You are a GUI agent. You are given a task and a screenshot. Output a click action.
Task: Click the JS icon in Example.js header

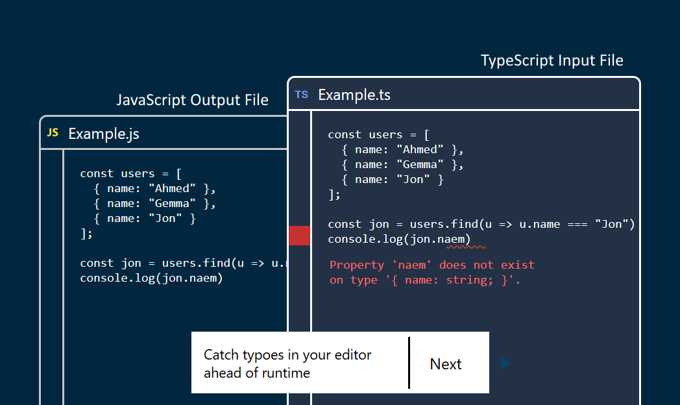click(53, 132)
